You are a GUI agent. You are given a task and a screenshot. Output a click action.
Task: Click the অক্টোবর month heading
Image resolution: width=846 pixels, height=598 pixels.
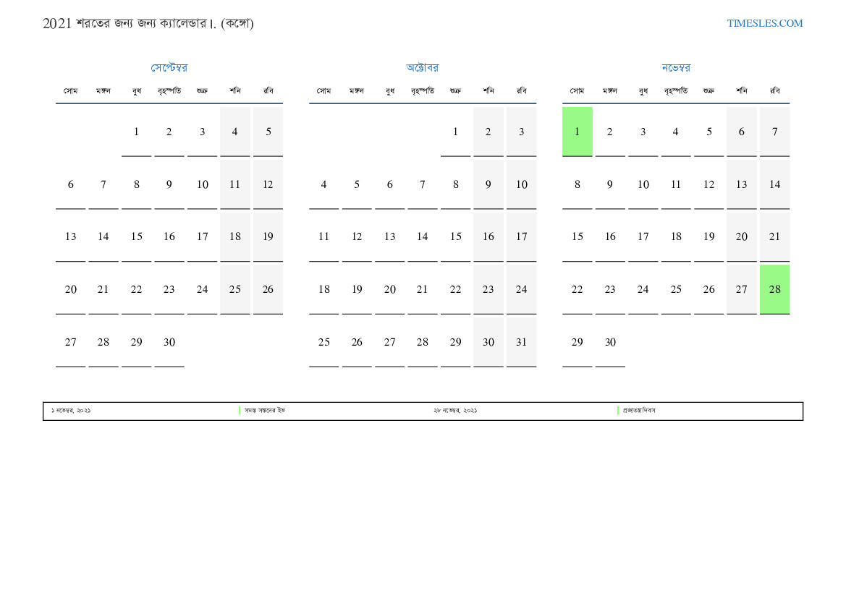click(422, 68)
